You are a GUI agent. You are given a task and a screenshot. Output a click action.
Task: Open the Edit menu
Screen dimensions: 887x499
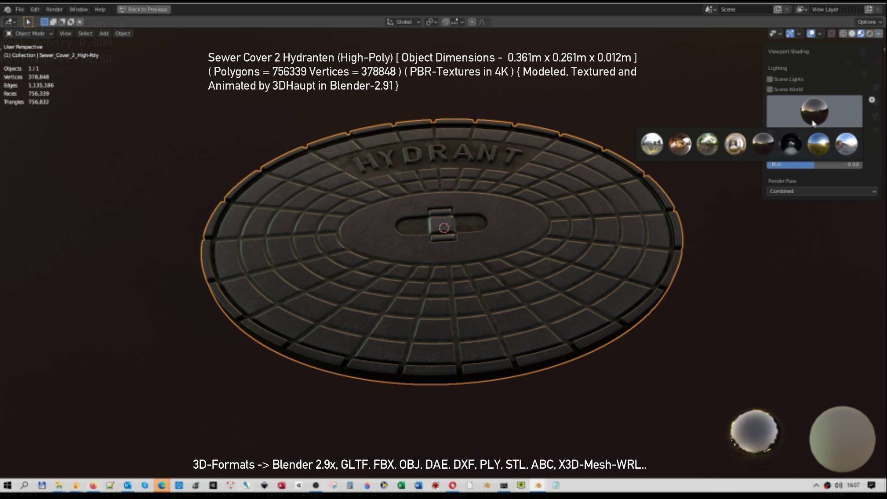coord(35,9)
